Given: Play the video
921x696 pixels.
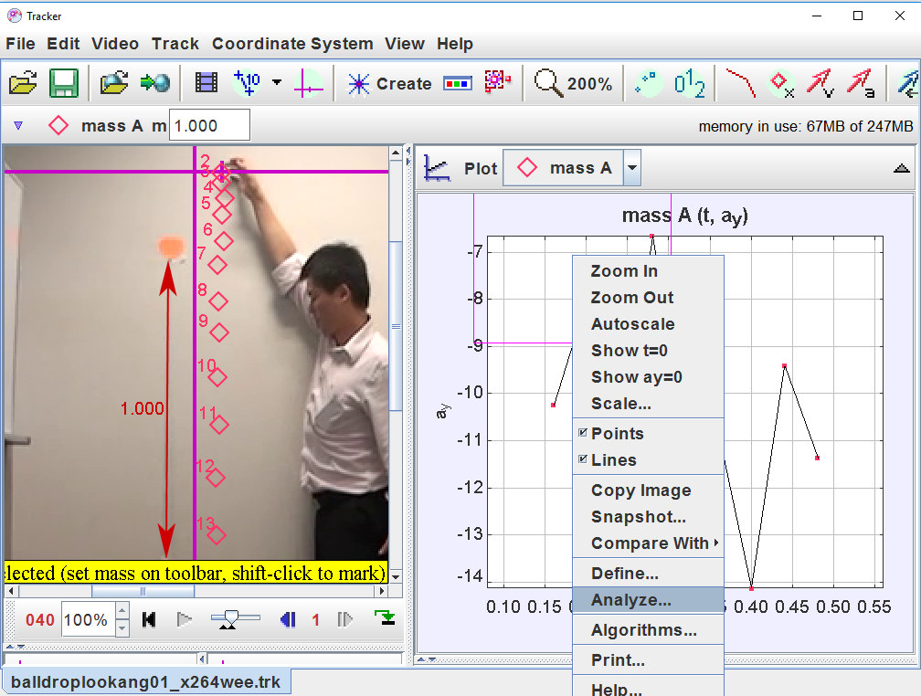Looking at the screenshot, I should 184,619.
